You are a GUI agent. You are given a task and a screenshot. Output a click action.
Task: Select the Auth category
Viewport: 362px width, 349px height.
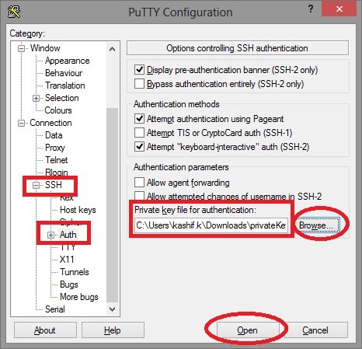tap(68, 235)
